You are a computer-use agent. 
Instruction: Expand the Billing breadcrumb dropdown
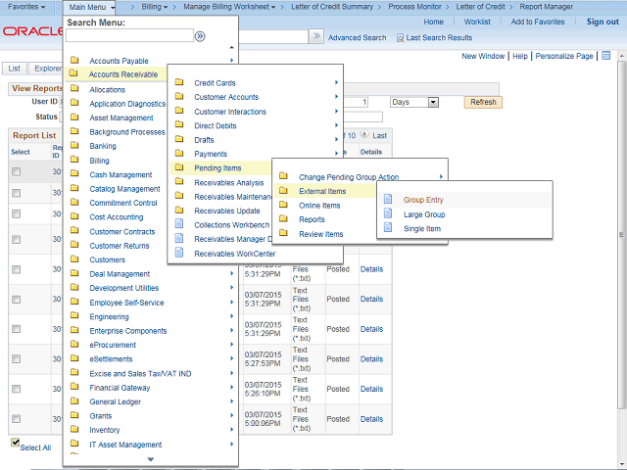155,7
